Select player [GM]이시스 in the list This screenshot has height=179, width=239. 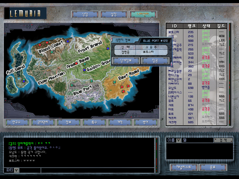pyautogui.click(x=197, y=92)
